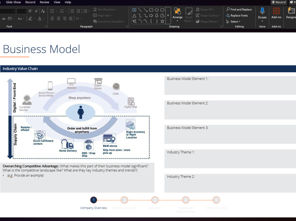
Task: Select the Left Brace shape
Action: pyautogui.click(x=151, y=21)
